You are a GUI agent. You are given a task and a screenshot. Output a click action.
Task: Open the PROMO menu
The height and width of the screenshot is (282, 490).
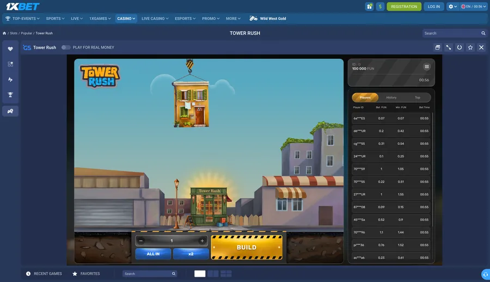pyautogui.click(x=211, y=19)
